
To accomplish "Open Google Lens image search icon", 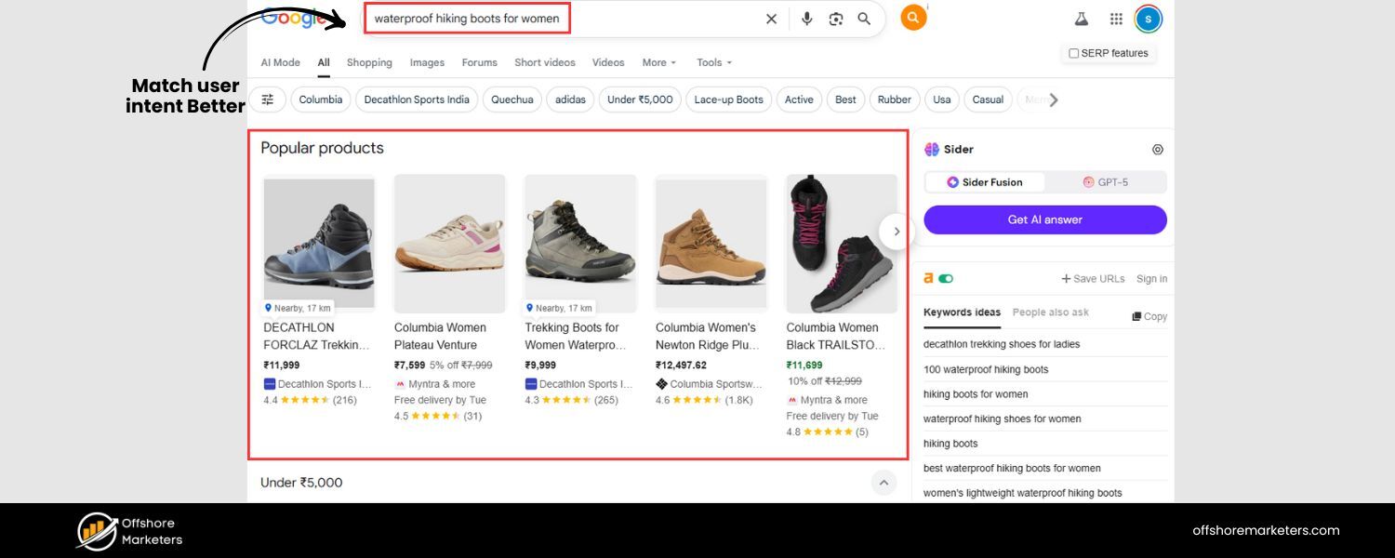I will click(x=835, y=18).
